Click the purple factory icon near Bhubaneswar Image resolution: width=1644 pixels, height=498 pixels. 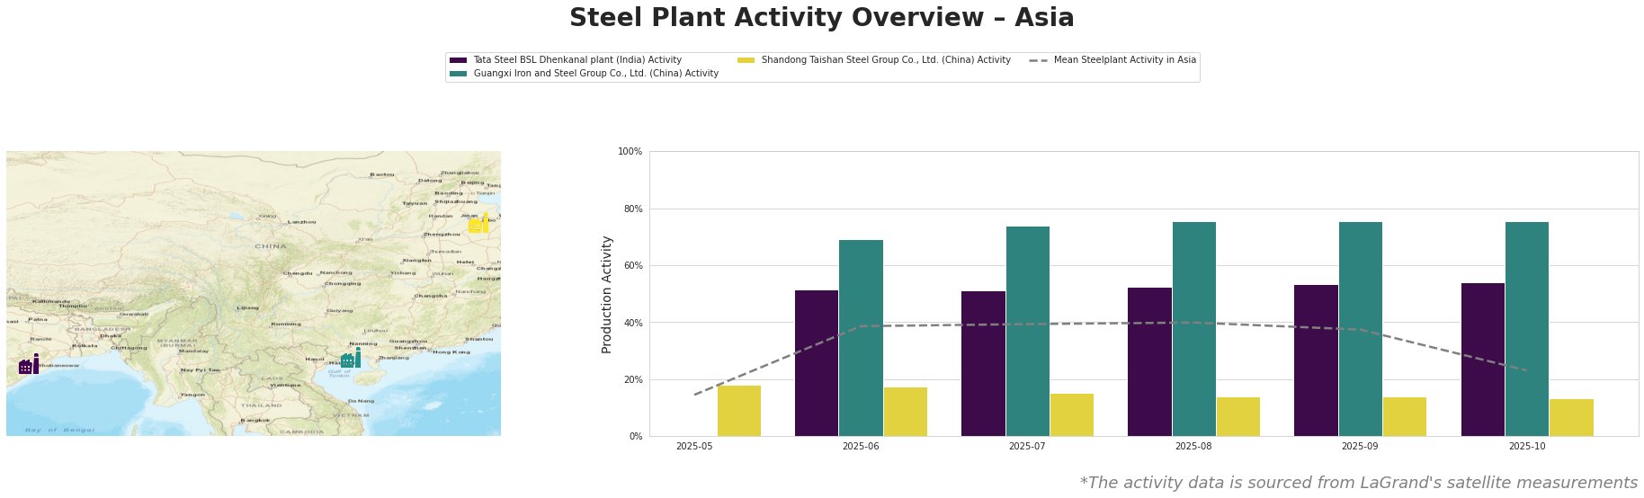click(29, 365)
